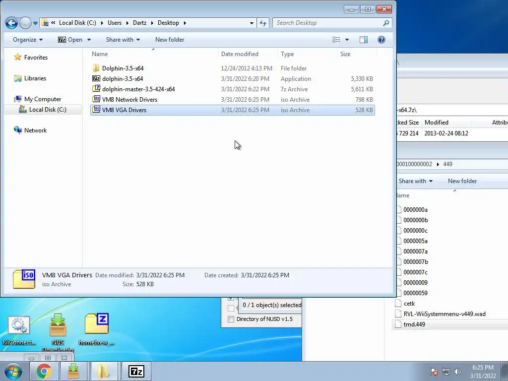The image size is (508, 381).
Task: Click the search magnifier icon
Action: point(386,23)
